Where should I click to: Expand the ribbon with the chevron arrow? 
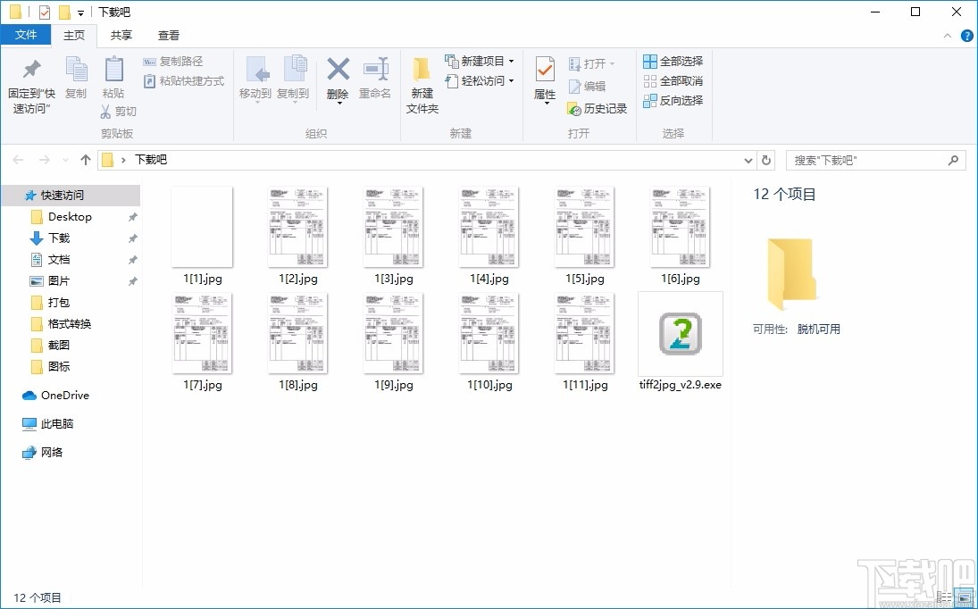pyautogui.click(x=947, y=36)
